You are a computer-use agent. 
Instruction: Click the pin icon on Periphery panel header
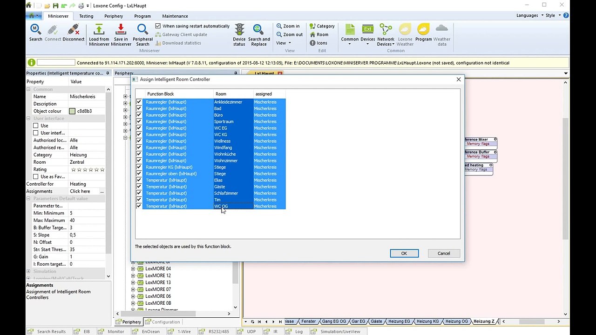point(236,73)
